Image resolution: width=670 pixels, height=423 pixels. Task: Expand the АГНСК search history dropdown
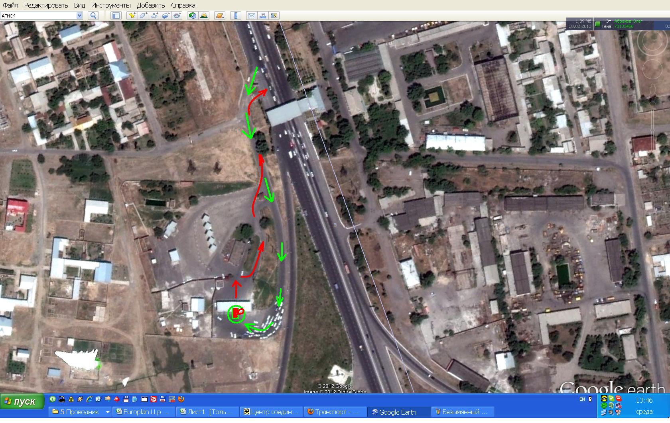click(79, 16)
